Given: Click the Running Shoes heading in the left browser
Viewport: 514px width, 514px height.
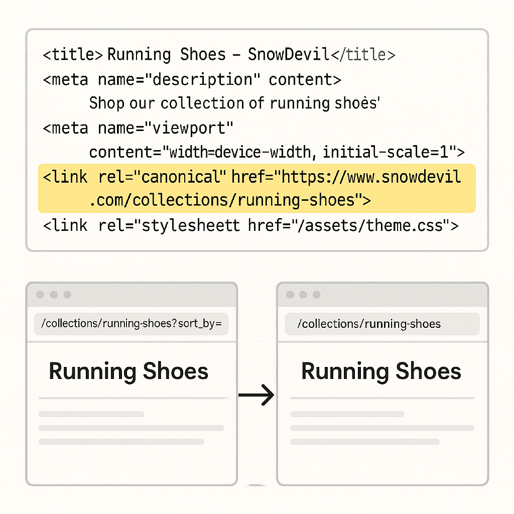Looking at the screenshot, I should tap(128, 371).
